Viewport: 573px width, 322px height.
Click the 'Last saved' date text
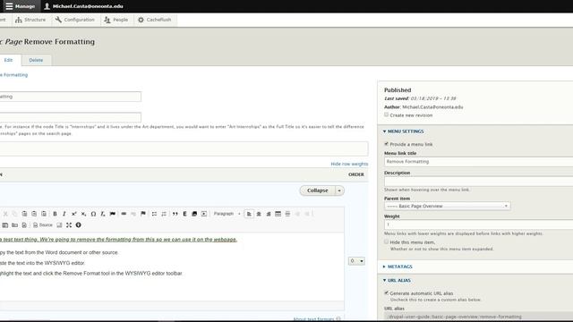click(420, 98)
